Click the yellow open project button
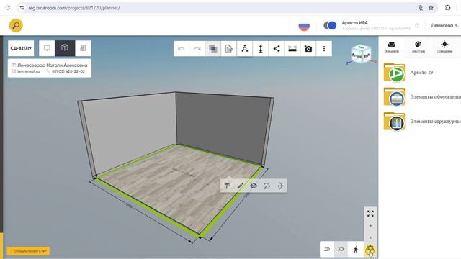 pyautogui.click(x=29, y=251)
